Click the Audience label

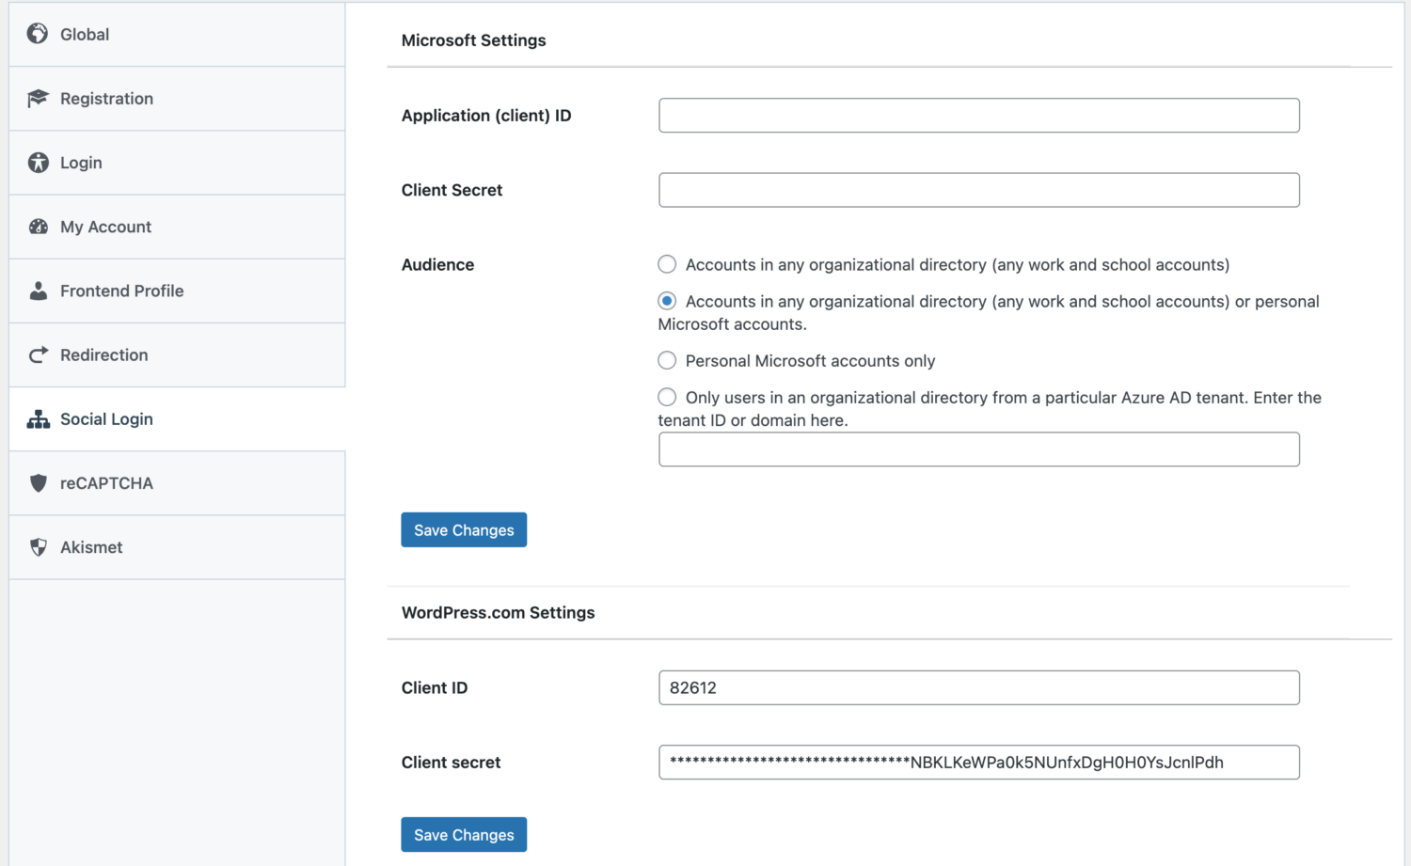coord(437,264)
